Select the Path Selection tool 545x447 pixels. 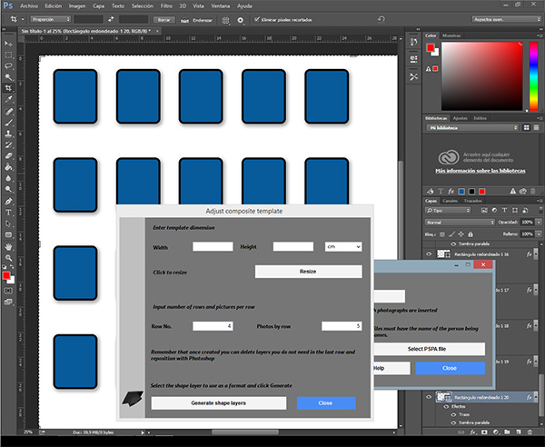[x=8, y=223]
